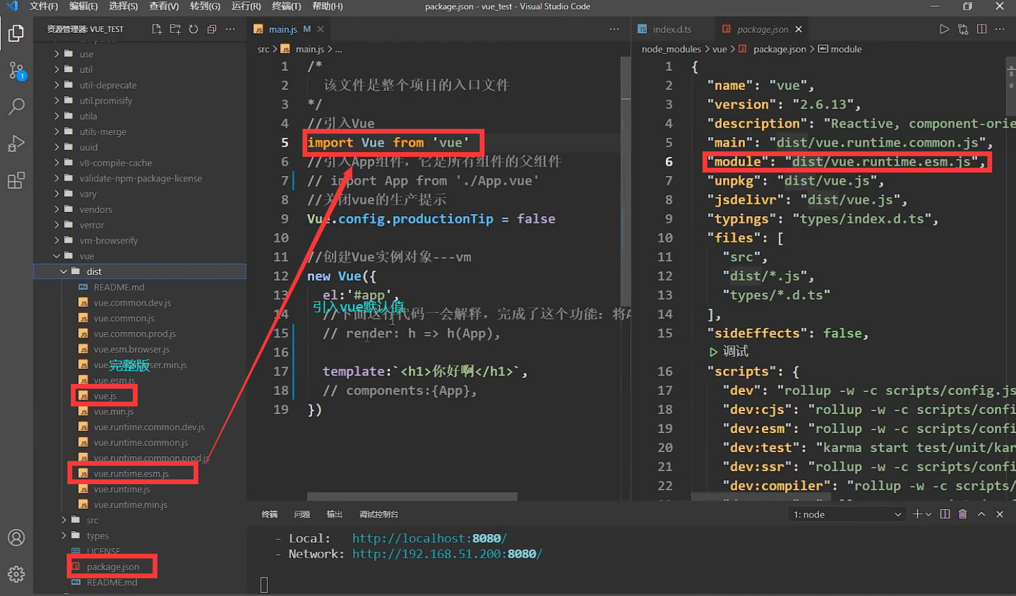This screenshot has width=1016, height=596.
Task: Open Source Control view in activity bar
Action: pos(16,70)
